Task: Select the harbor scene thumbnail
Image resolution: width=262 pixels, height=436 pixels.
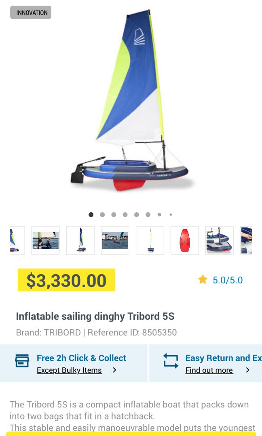Action: (115, 241)
